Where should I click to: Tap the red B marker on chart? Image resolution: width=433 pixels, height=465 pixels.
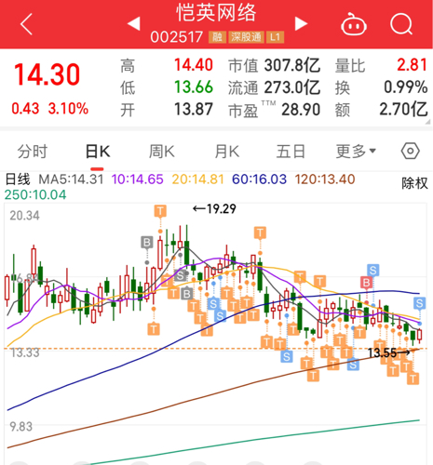[366, 283]
